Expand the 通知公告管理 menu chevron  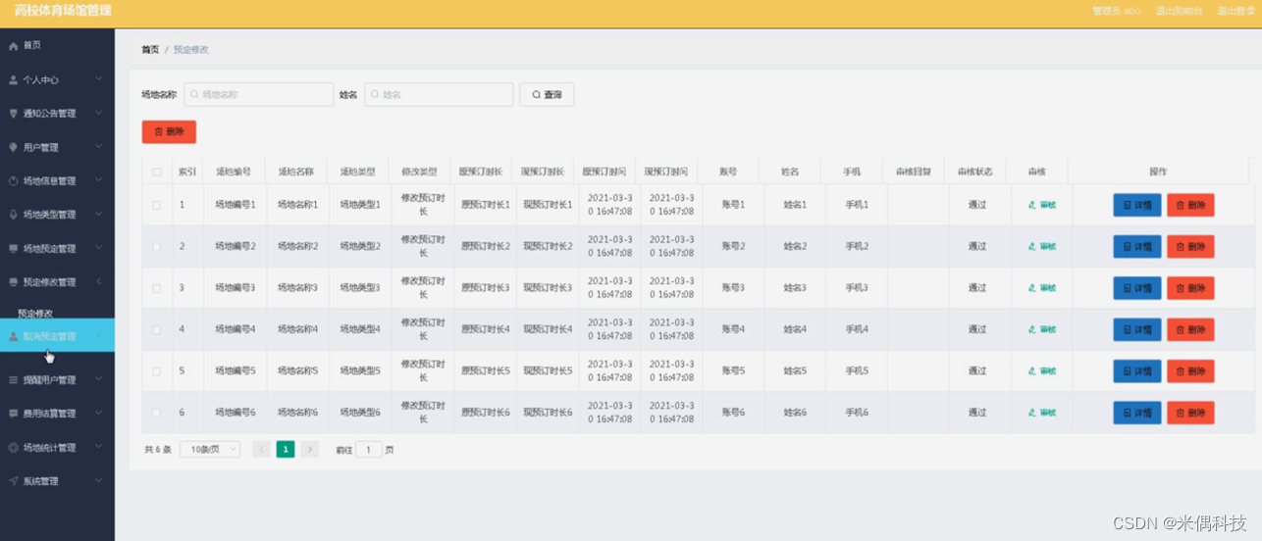tap(99, 114)
